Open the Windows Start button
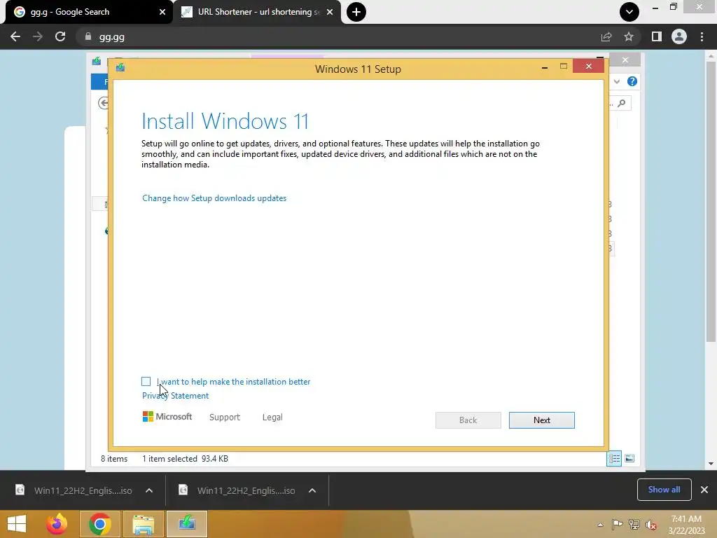The width and height of the screenshot is (717, 538). (17, 524)
